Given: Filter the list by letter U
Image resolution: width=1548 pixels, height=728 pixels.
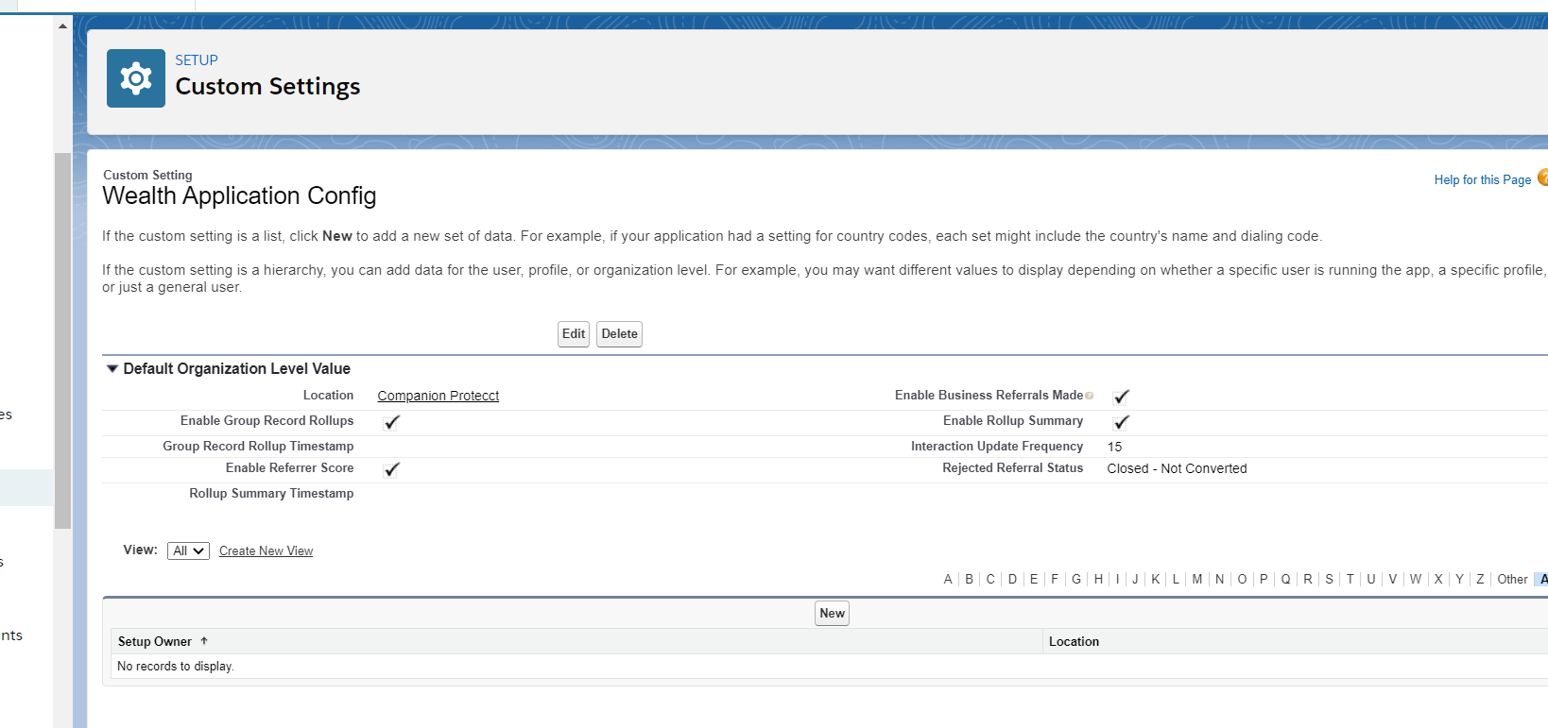Looking at the screenshot, I should (1371, 579).
